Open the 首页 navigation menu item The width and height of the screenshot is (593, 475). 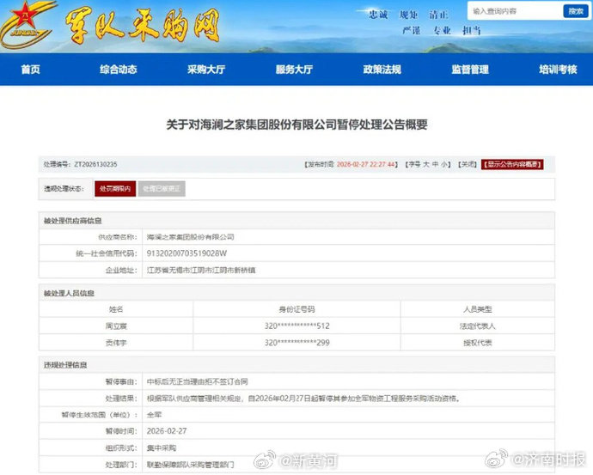click(x=31, y=70)
